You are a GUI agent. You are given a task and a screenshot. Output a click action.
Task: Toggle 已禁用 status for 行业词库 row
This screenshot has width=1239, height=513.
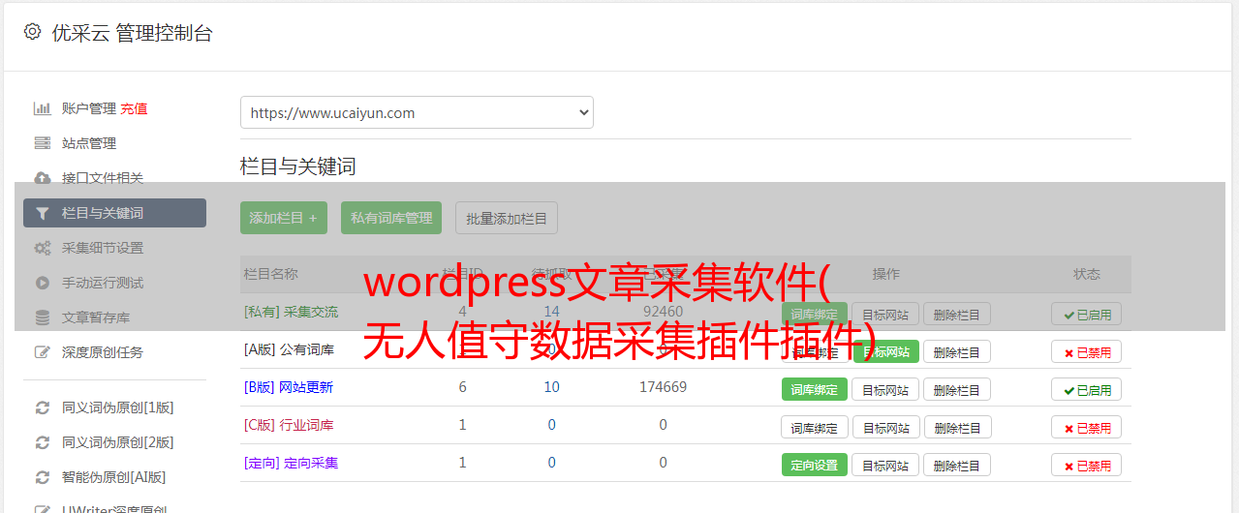click(1087, 427)
